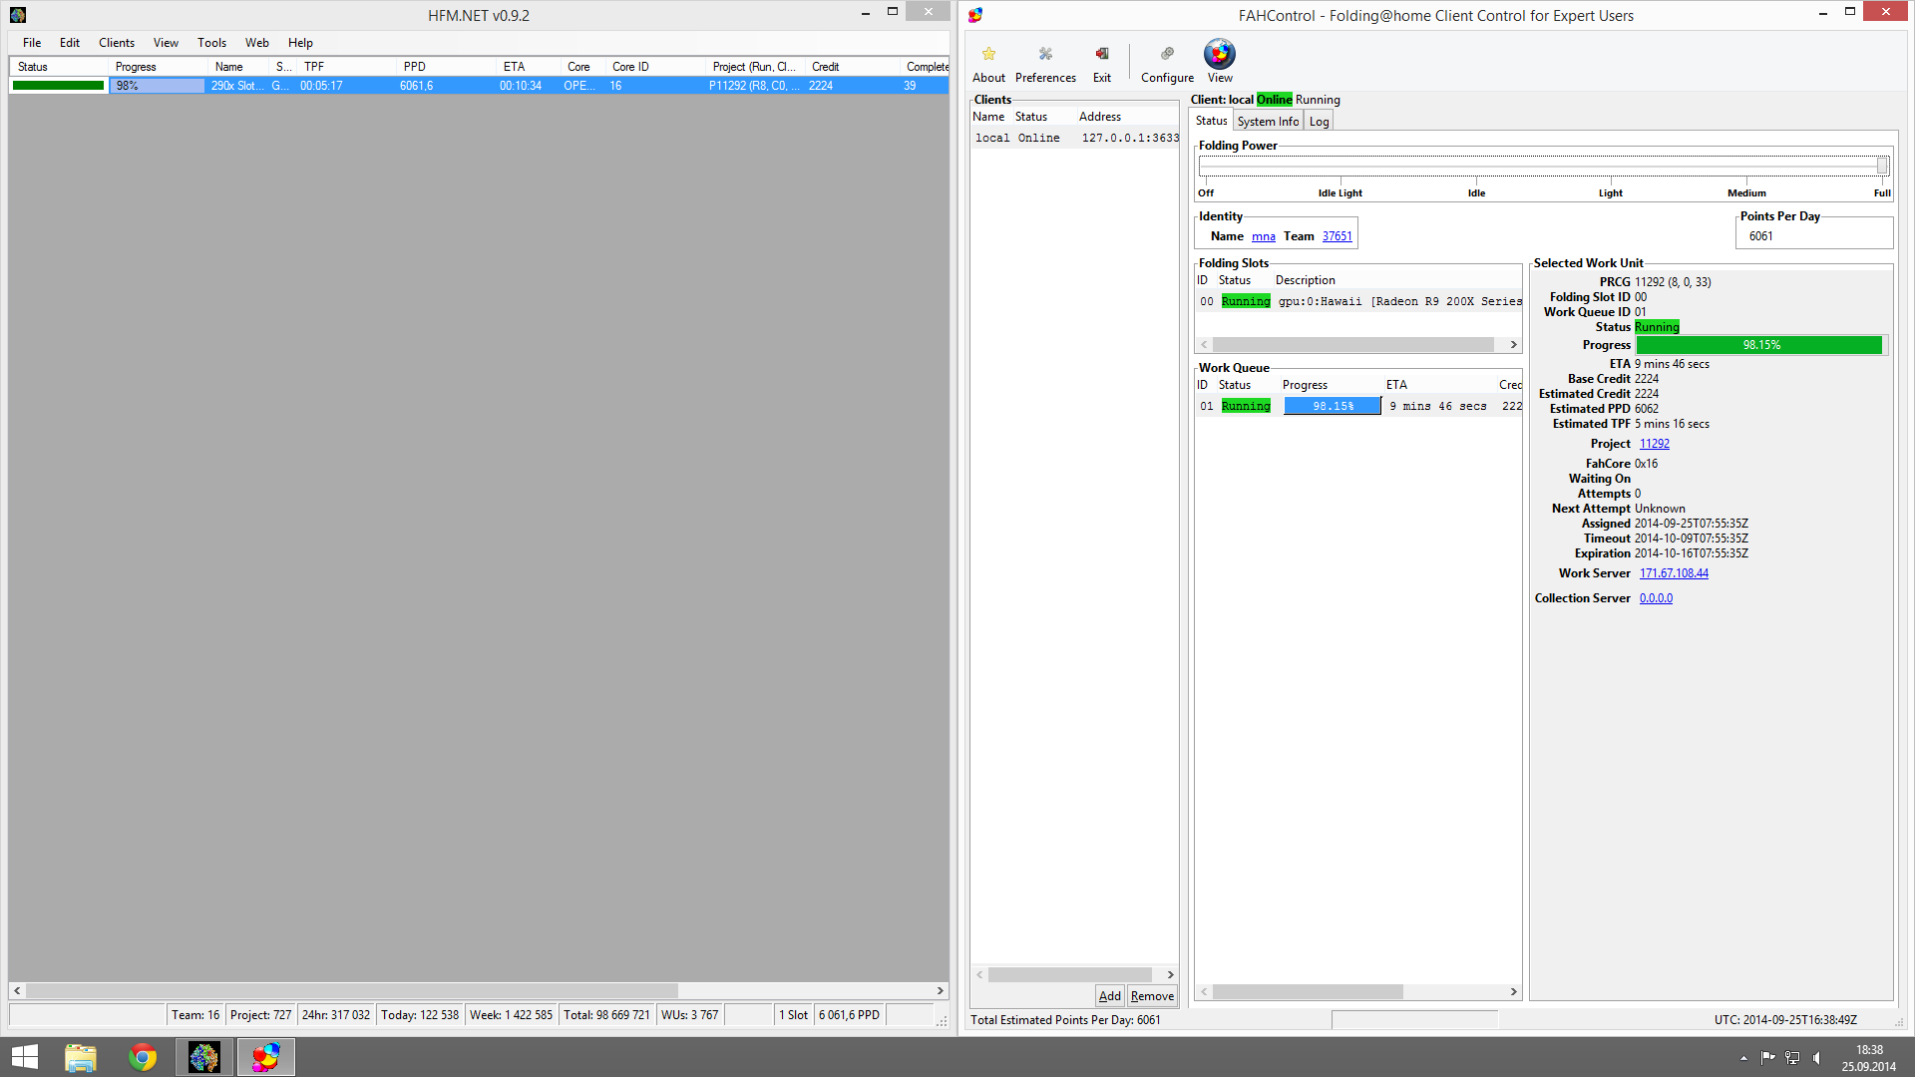Select the local client row
This screenshot has width=1915, height=1077.
pyautogui.click(x=1074, y=138)
